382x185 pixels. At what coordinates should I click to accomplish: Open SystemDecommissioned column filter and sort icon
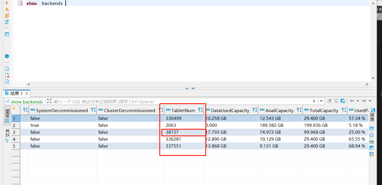93,110
